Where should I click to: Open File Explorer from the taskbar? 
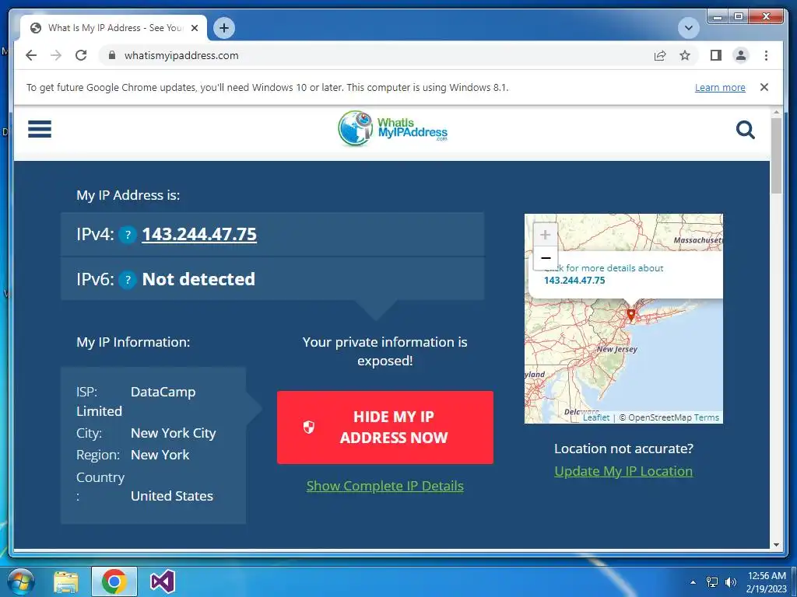coord(66,581)
